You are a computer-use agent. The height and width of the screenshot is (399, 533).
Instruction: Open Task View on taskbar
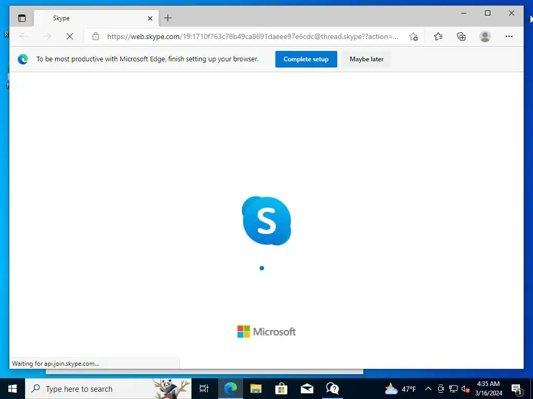pos(204,389)
